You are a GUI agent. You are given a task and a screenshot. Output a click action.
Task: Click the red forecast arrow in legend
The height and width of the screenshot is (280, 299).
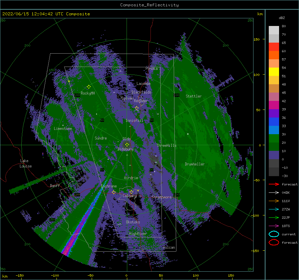(274, 184)
